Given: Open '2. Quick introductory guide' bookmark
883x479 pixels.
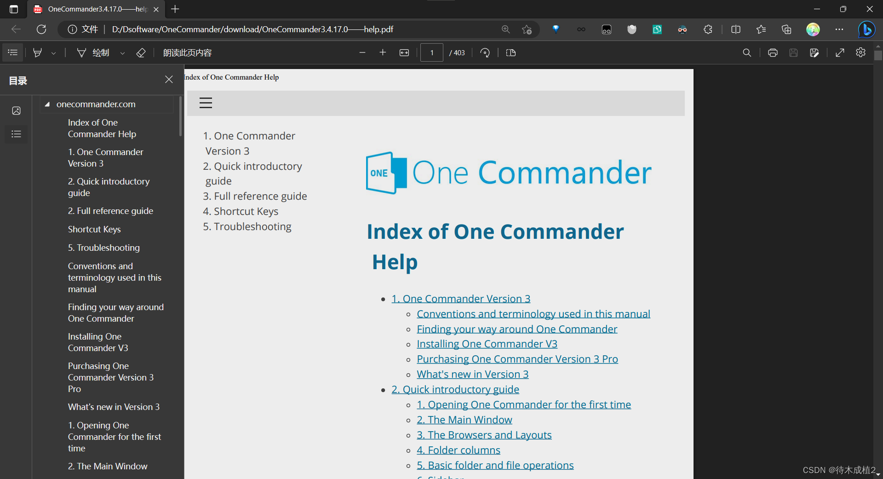Looking at the screenshot, I should (109, 187).
